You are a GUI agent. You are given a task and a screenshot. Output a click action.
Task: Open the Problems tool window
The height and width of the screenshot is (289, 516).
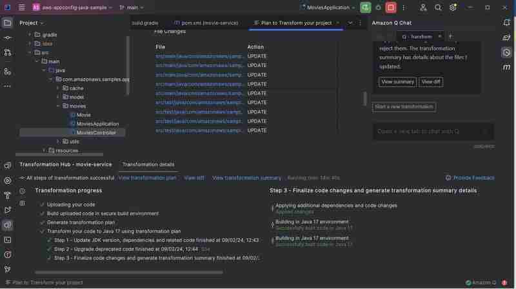[x=8, y=255]
